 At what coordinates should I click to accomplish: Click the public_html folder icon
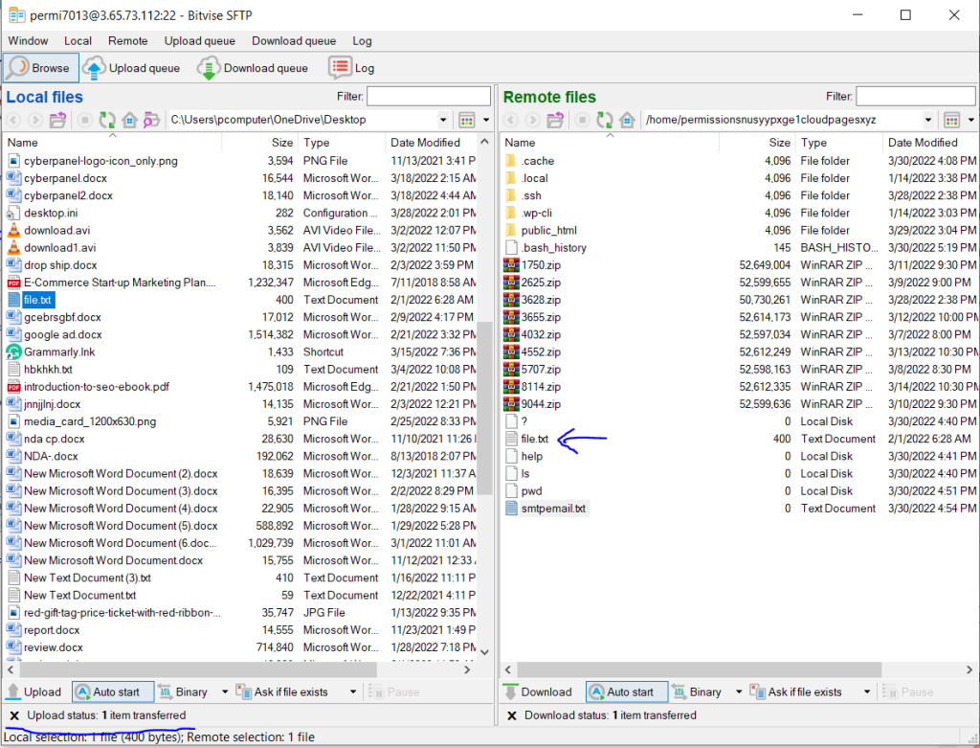pyautogui.click(x=511, y=230)
